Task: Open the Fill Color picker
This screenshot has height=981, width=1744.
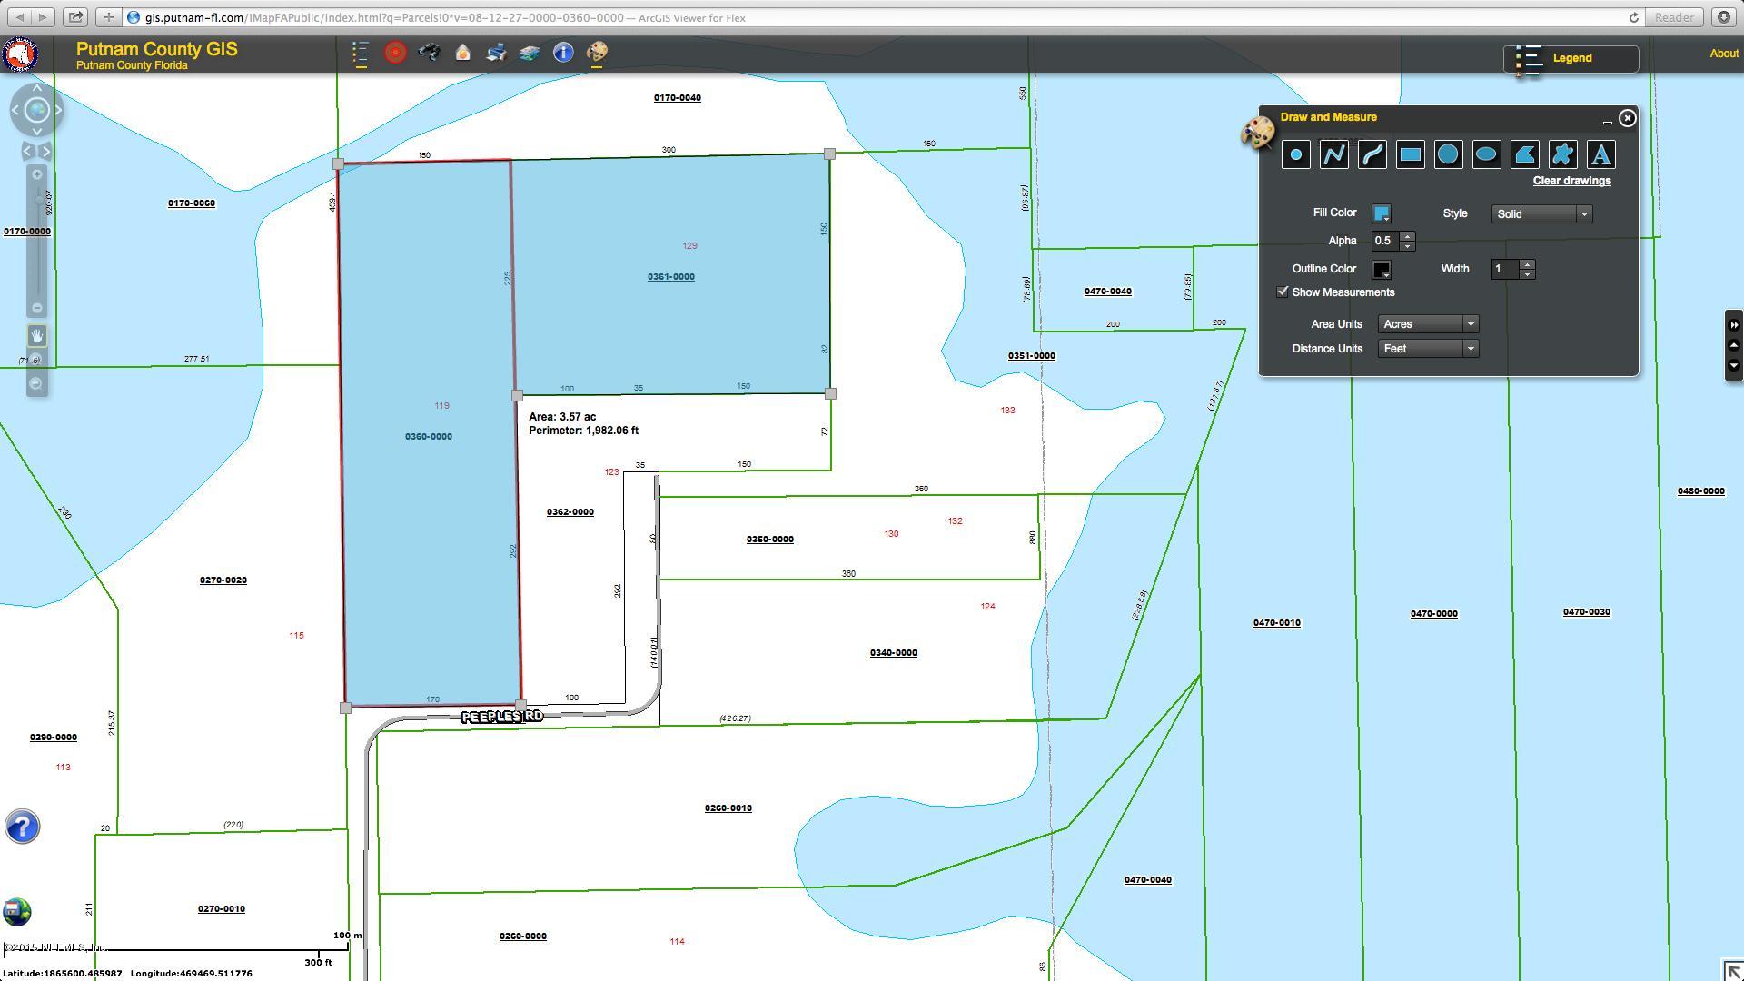Action: point(1382,213)
